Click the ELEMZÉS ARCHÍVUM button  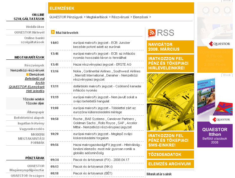point(170,164)
